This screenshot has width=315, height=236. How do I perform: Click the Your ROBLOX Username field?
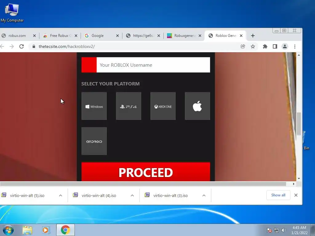(153, 65)
